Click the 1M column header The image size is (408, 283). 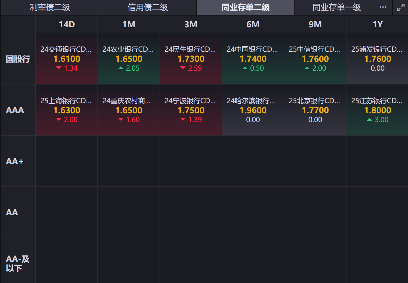coord(129,24)
